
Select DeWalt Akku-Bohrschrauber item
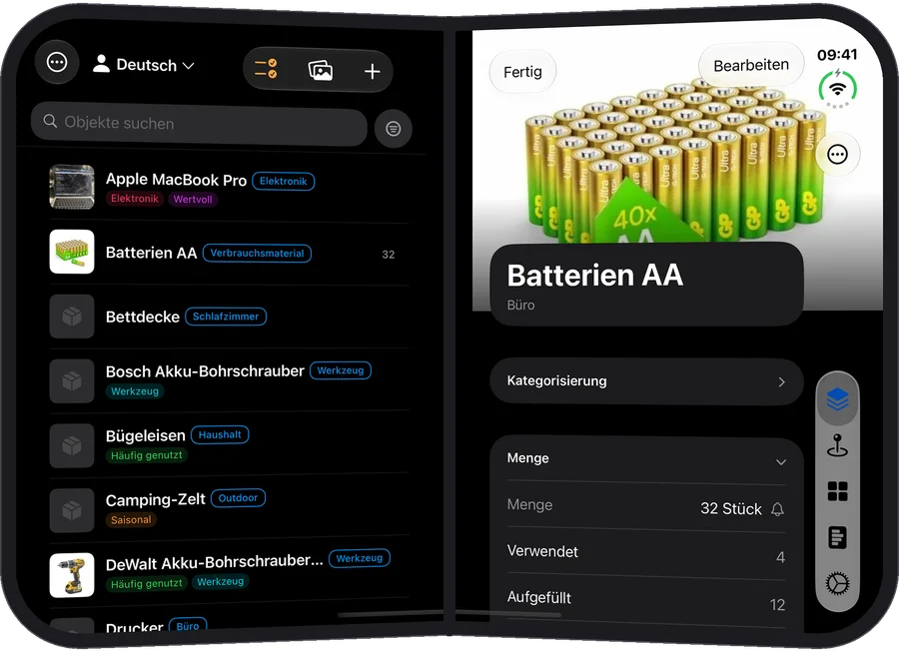point(230,572)
